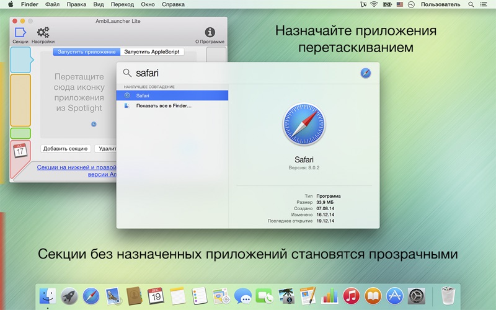This screenshot has height=310, width=496.
Task: Click the Удалить button in AmbiLauncher
Action: pyautogui.click(x=106, y=148)
